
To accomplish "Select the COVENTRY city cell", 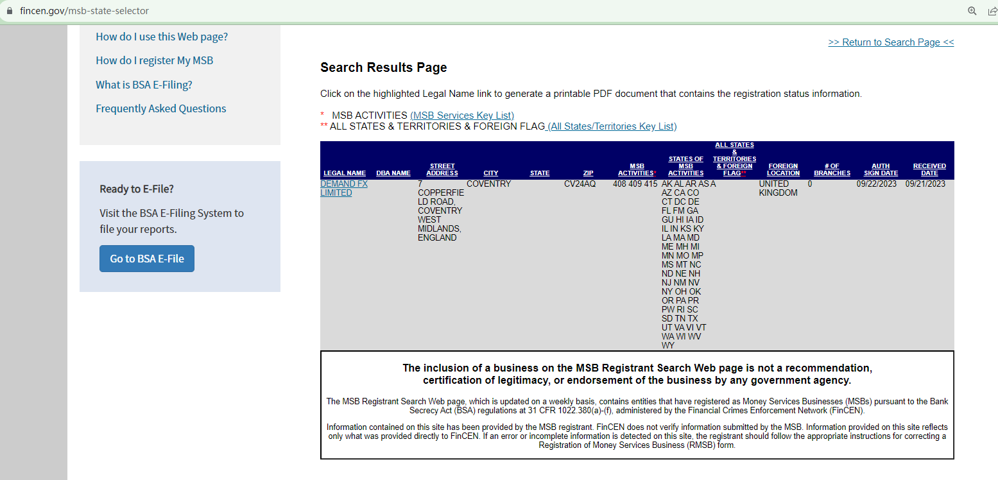I will pyautogui.click(x=489, y=184).
